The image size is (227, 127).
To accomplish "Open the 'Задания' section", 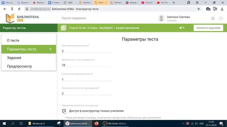I will click(14, 58).
